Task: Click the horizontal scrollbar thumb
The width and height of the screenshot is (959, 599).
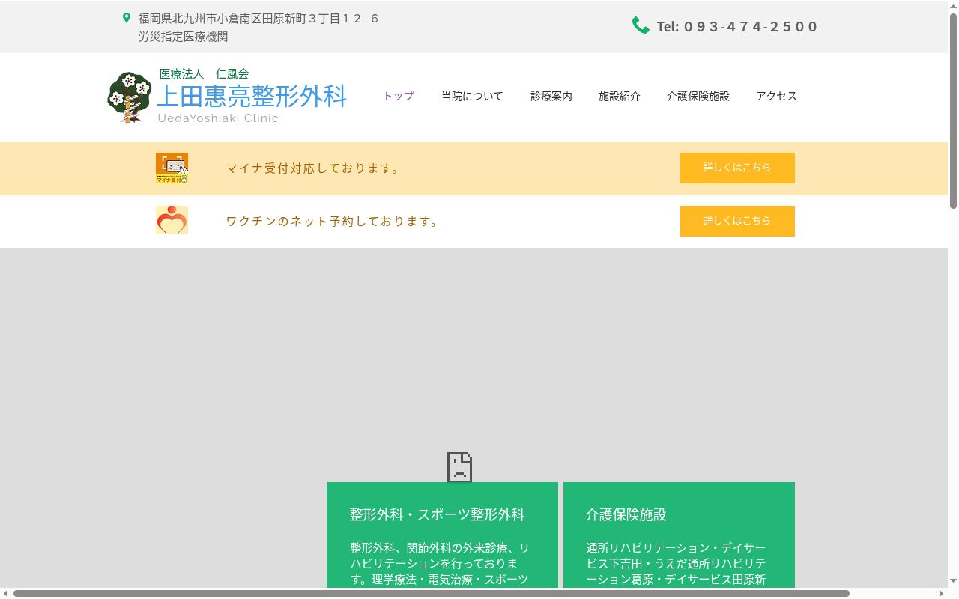Action: click(432, 594)
